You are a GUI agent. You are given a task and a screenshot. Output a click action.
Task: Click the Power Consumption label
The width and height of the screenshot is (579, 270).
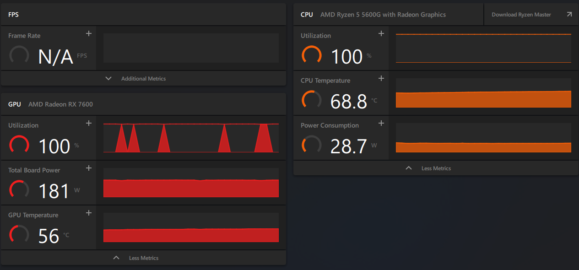pyautogui.click(x=330, y=125)
